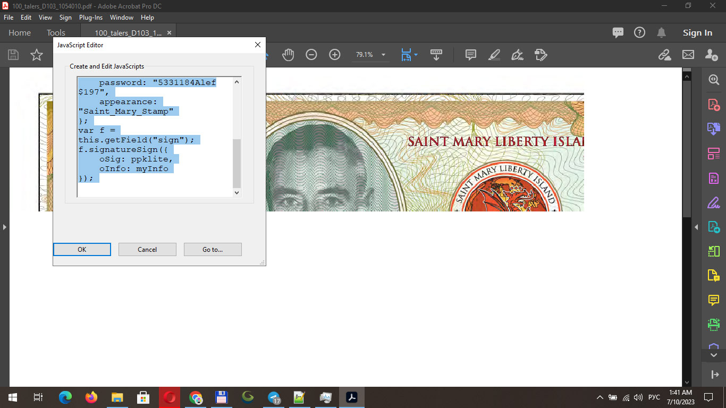Click the РУС language indicator
This screenshot has width=726, height=408.
point(654,397)
